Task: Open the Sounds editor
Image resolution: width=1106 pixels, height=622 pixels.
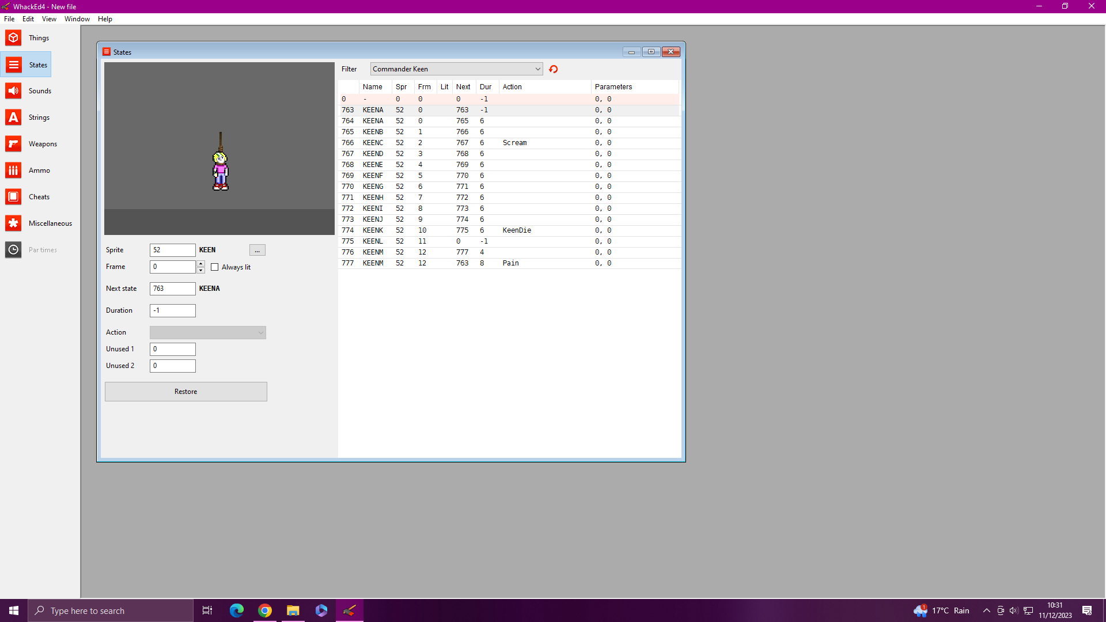Action: coord(28,91)
